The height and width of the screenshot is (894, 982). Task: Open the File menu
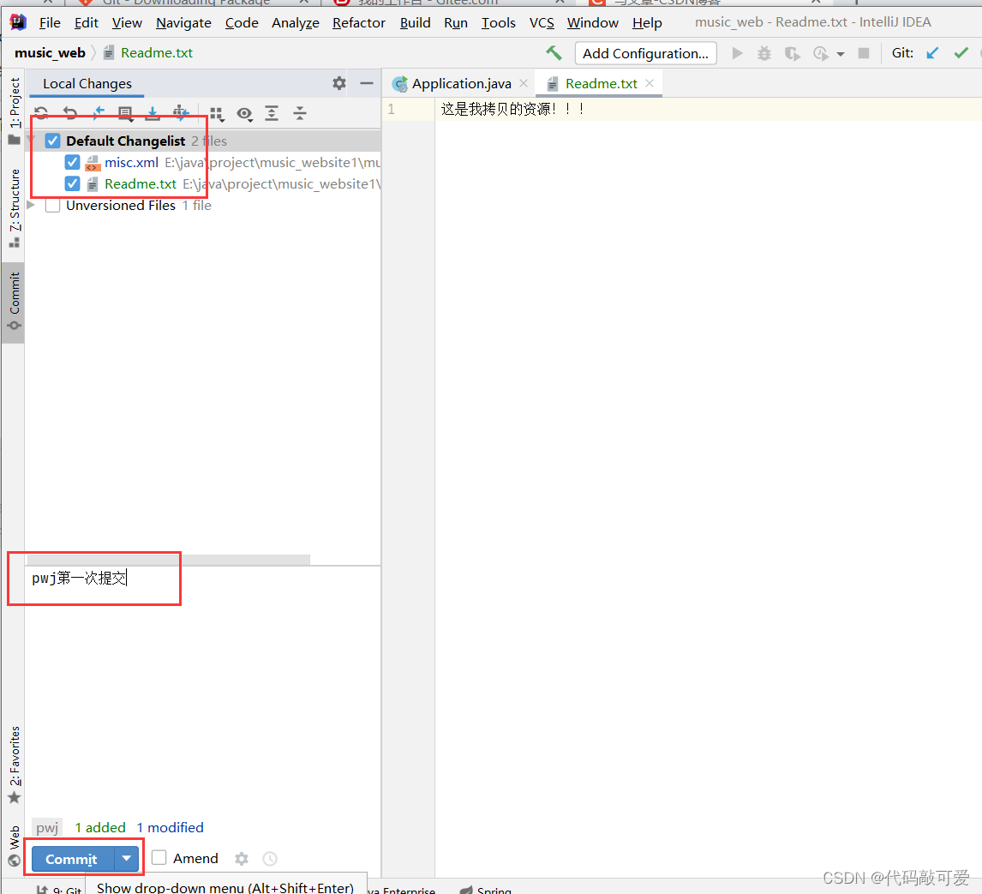(50, 23)
